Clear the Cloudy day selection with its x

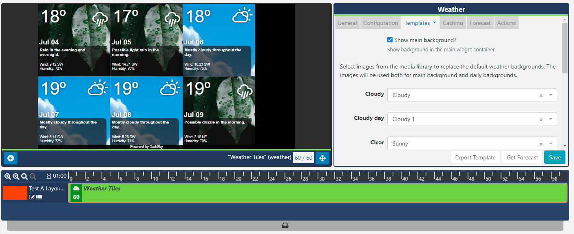tap(541, 119)
